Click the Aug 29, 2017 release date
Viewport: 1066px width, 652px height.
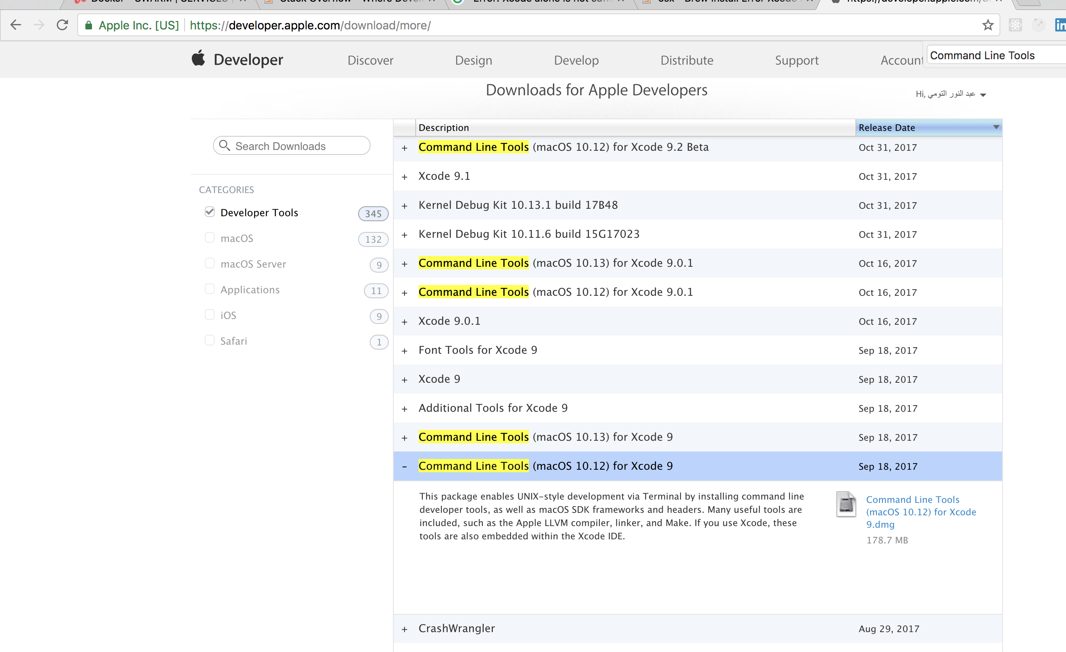tap(889, 629)
